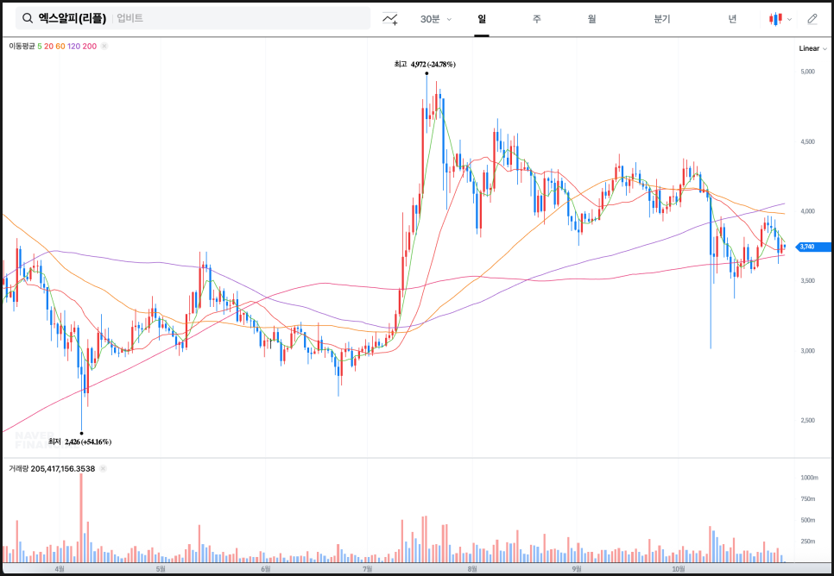This screenshot has height=576, width=834.
Task: Expand the 30분 minute interval dropdown
Action: pos(436,18)
